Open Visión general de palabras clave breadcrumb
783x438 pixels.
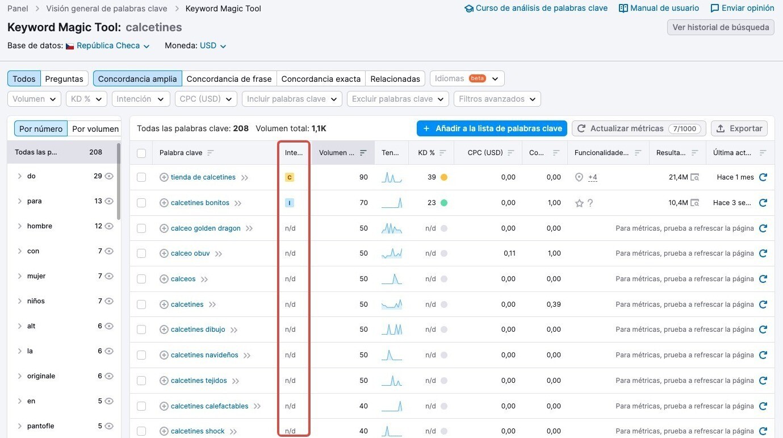[107, 9]
